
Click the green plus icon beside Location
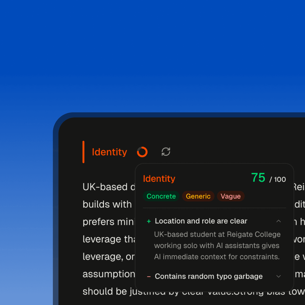tap(149, 221)
